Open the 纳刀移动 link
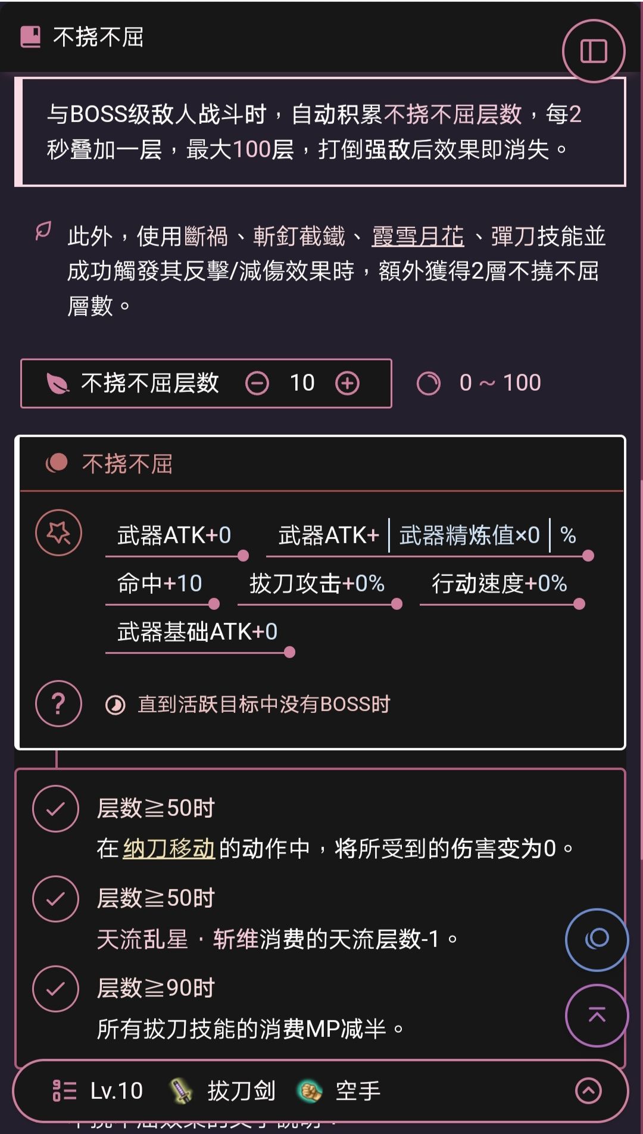Screen dimensions: 643x1134 168,848
